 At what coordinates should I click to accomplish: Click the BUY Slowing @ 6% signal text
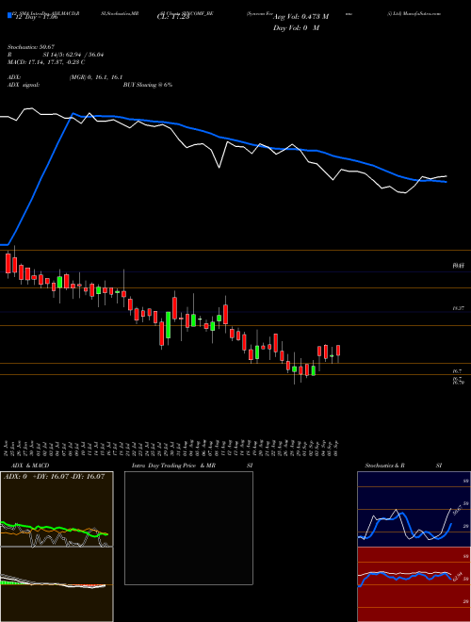[x=148, y=85]
